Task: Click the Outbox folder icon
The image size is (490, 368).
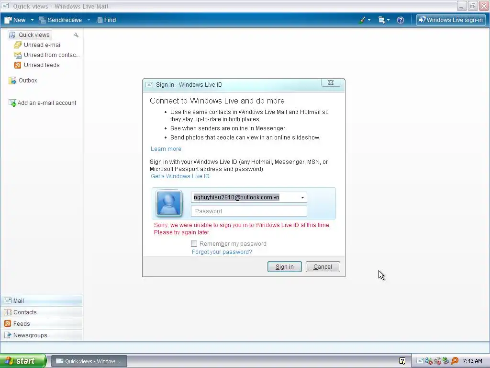Action: (x=12, y=80)
